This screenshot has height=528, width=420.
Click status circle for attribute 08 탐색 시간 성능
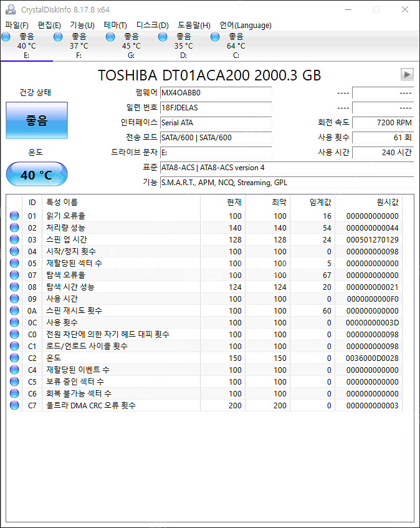14,287
